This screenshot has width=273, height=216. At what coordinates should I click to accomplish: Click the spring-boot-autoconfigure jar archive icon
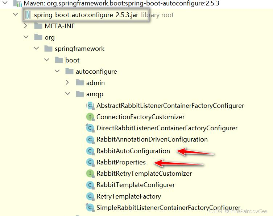tap(28, 15)
